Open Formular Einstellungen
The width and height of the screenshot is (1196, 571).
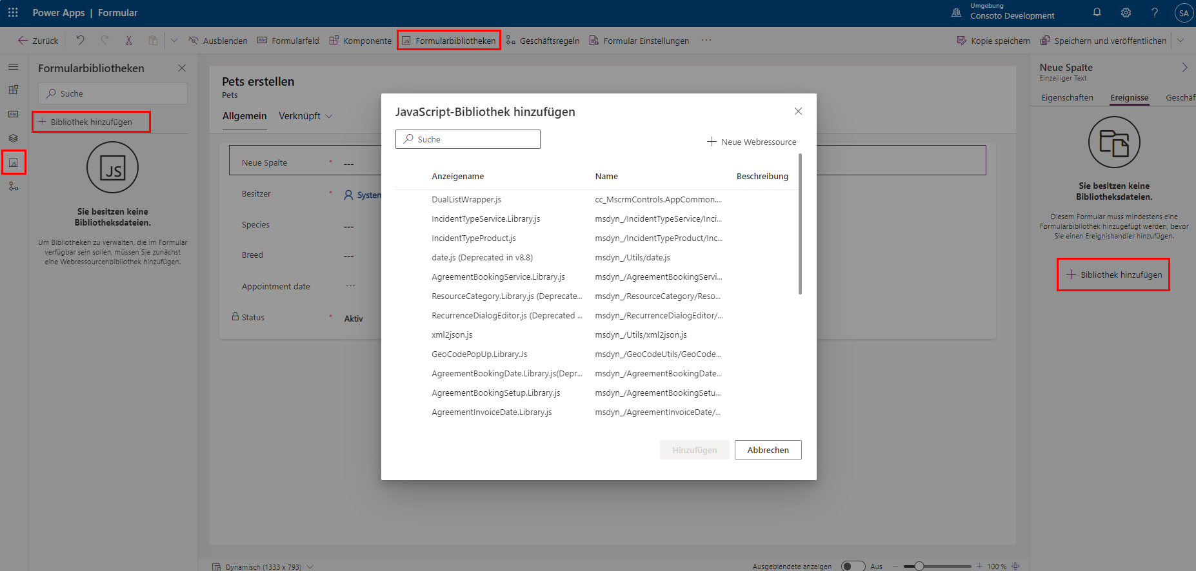[639, 41]
